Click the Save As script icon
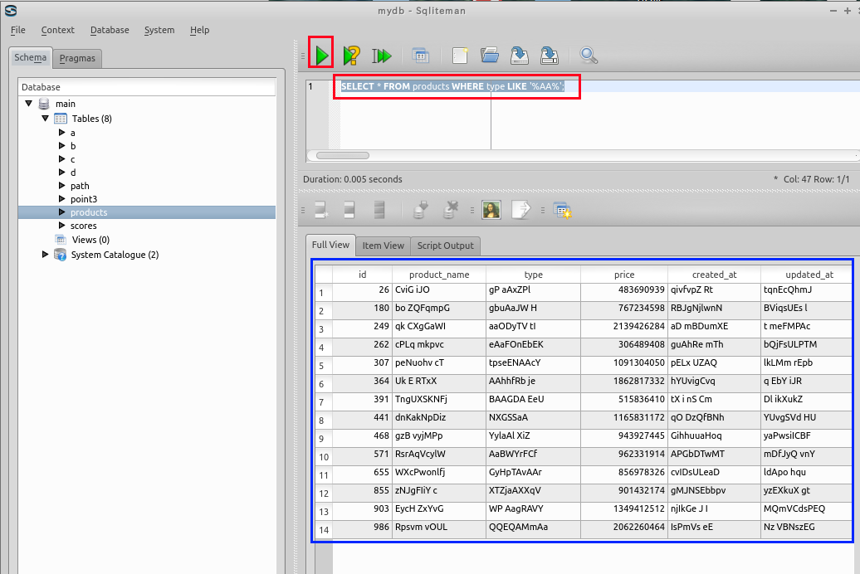This screenshot has width=860, height=574. [x=549, y=56]
